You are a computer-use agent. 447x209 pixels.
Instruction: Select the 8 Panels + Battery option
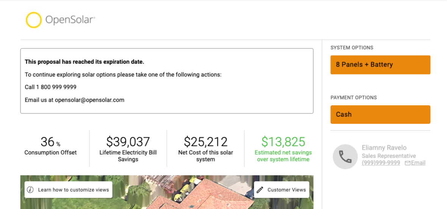380,65
